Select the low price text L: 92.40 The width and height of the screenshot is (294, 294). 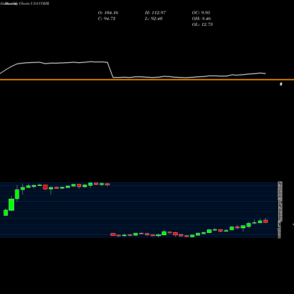tap(153, 19)
